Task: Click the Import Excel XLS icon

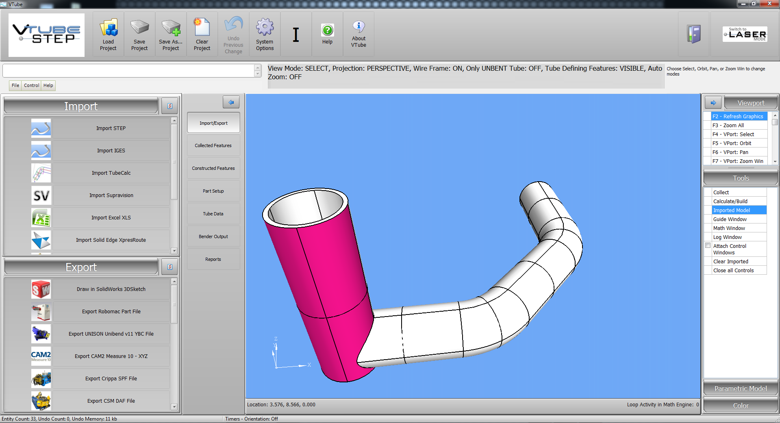Action: 41,218
